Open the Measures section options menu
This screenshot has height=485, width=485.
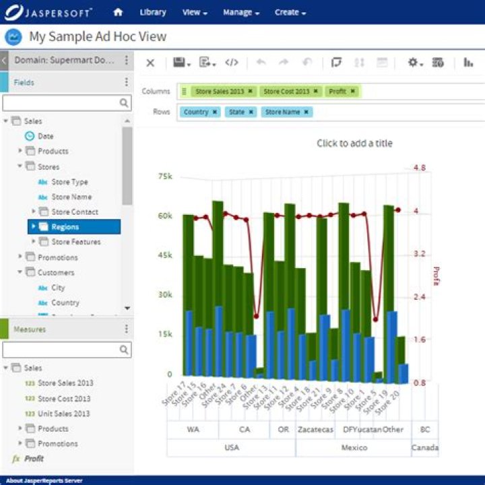point(126,329)
